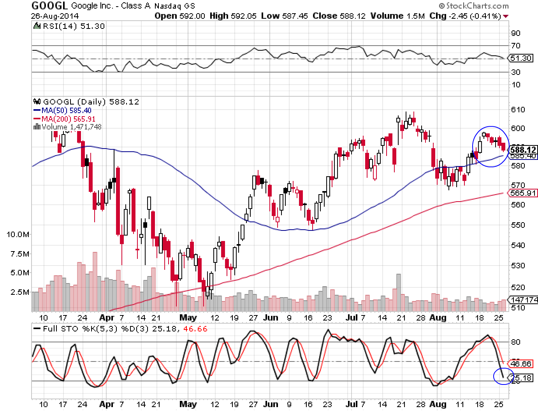Click the 610 price axis label
The width and height of the screenshot is (538, 411).
(x=517, y=110)
